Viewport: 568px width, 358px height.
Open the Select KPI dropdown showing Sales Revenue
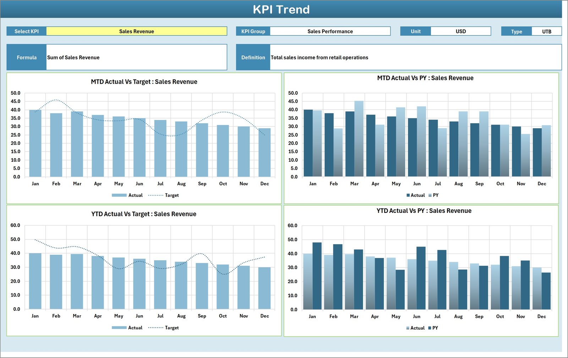coord(137,31)
